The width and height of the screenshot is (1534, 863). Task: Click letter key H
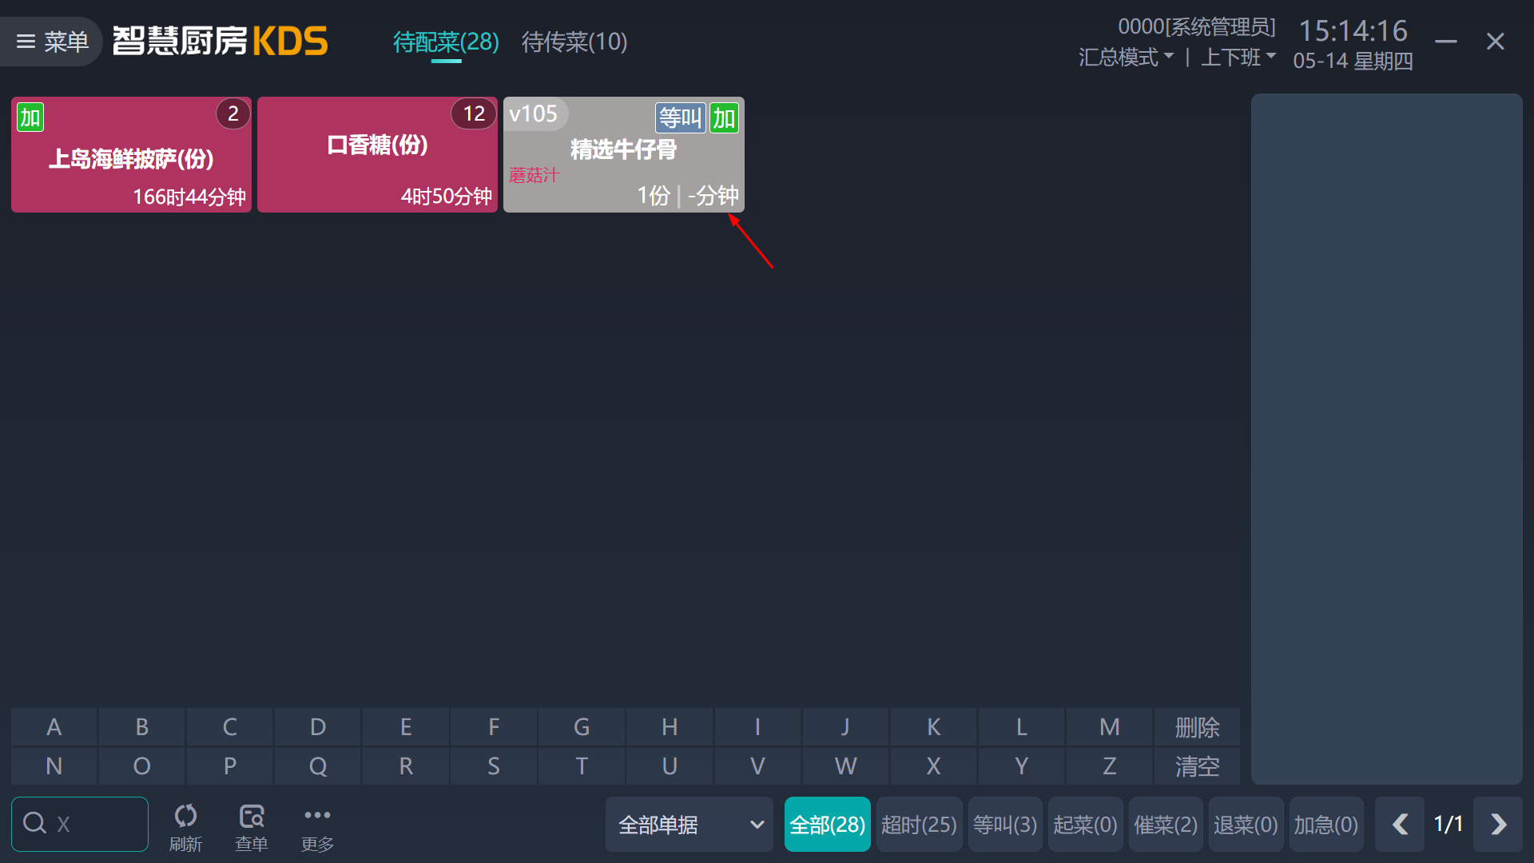pos(670,727)
